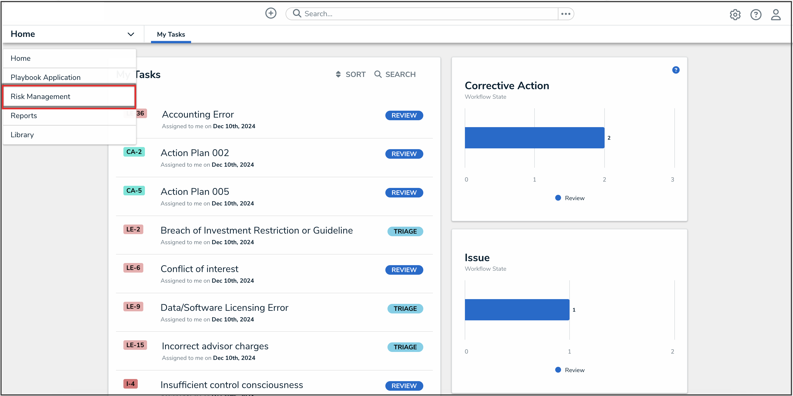Collapse the Home navigation dropdown chevron
The width and height of the screenshot is (793, 396).
131,34
